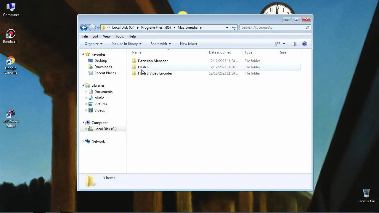Click the blue Help question icon
379x213 pixels.
tap(305, 44)
